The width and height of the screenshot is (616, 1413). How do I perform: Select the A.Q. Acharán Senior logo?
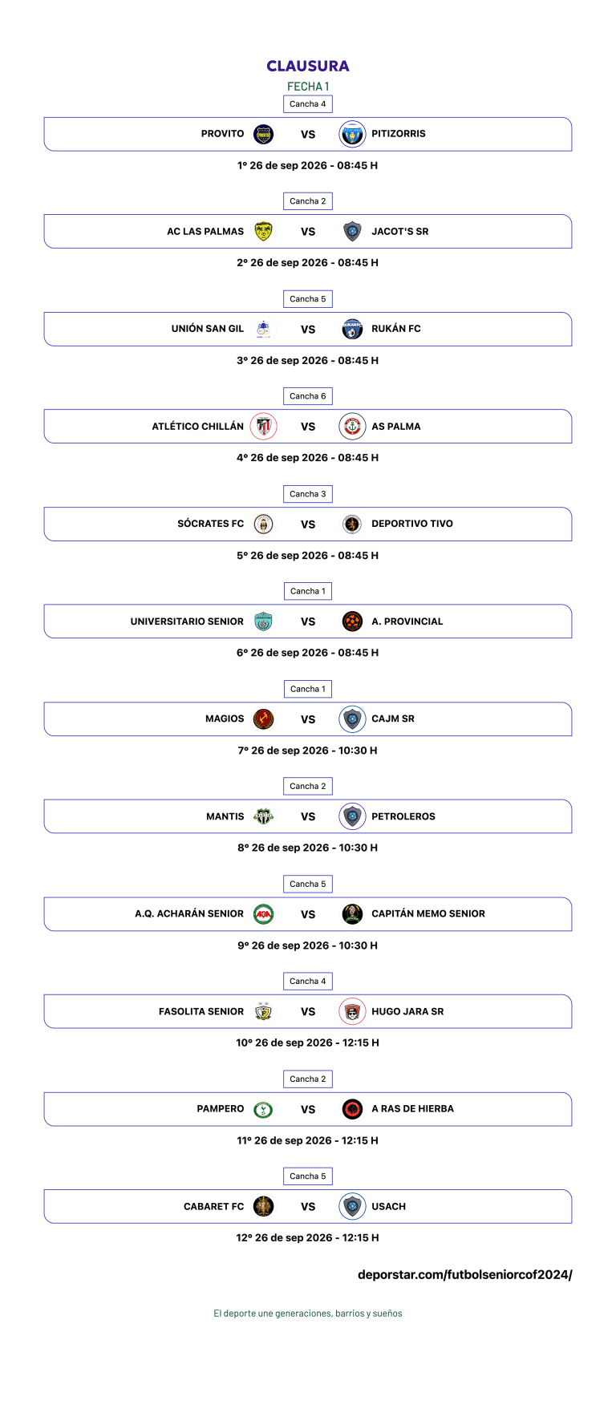[x=263, y=914]
